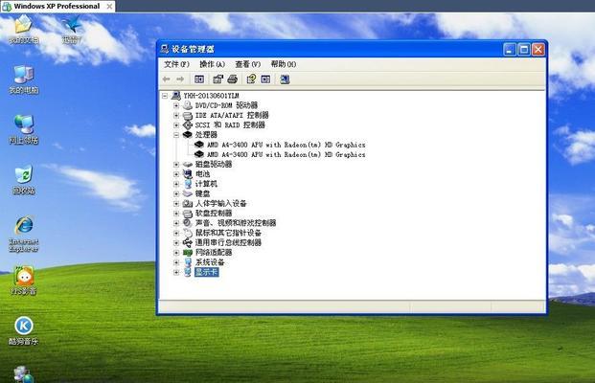Click the Print toolbar icon

tap(232, 79)
